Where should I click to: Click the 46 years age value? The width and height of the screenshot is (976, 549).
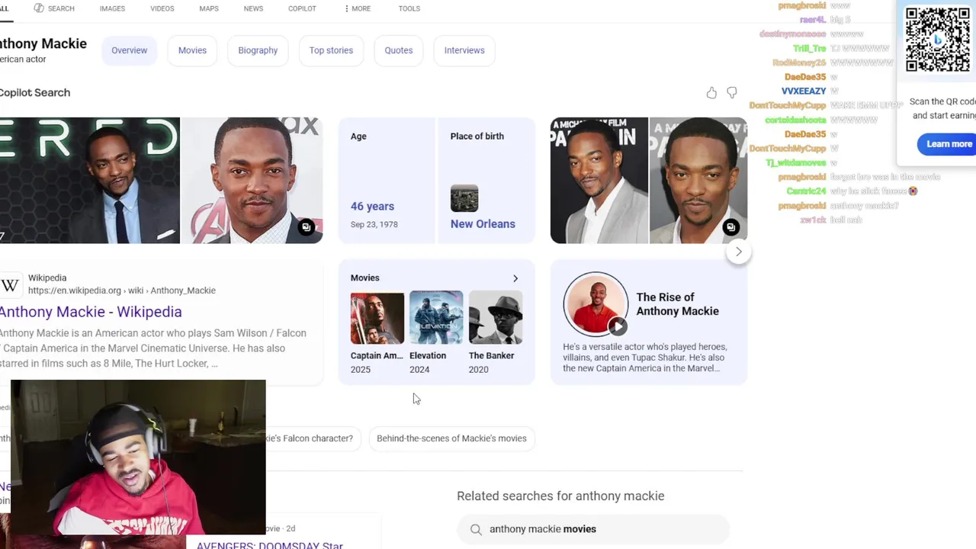(372, 207)
